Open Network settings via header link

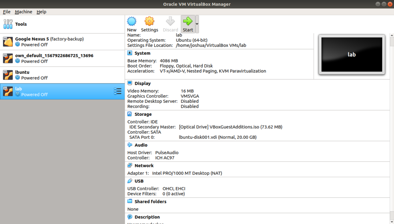[144, 166]
